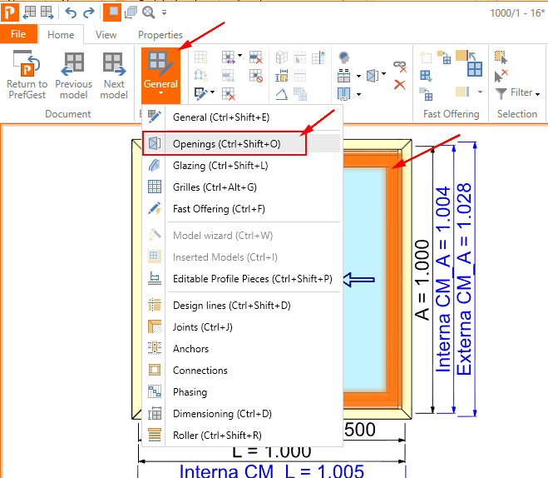Click the PrefCAD orange P logo icon
The image size is (548, 478).
9,12
